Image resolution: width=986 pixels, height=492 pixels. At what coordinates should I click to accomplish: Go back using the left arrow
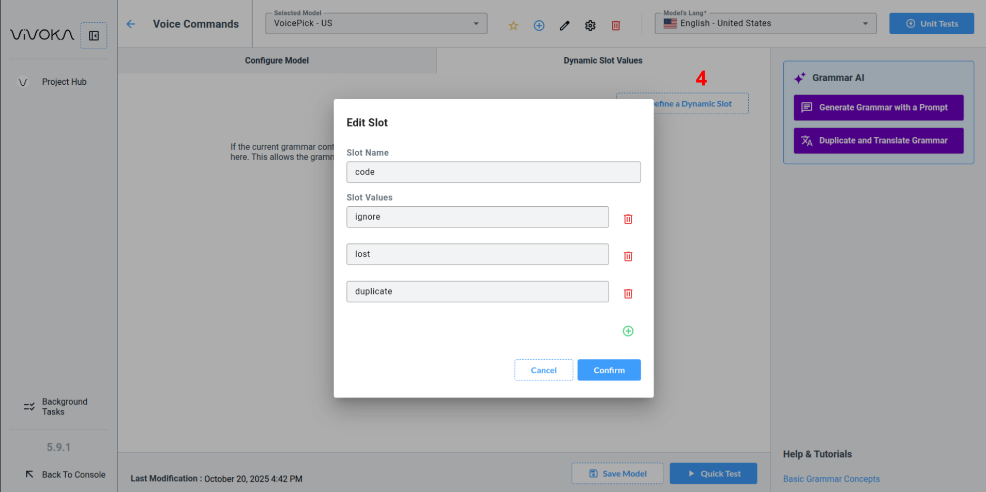point(131,24)
